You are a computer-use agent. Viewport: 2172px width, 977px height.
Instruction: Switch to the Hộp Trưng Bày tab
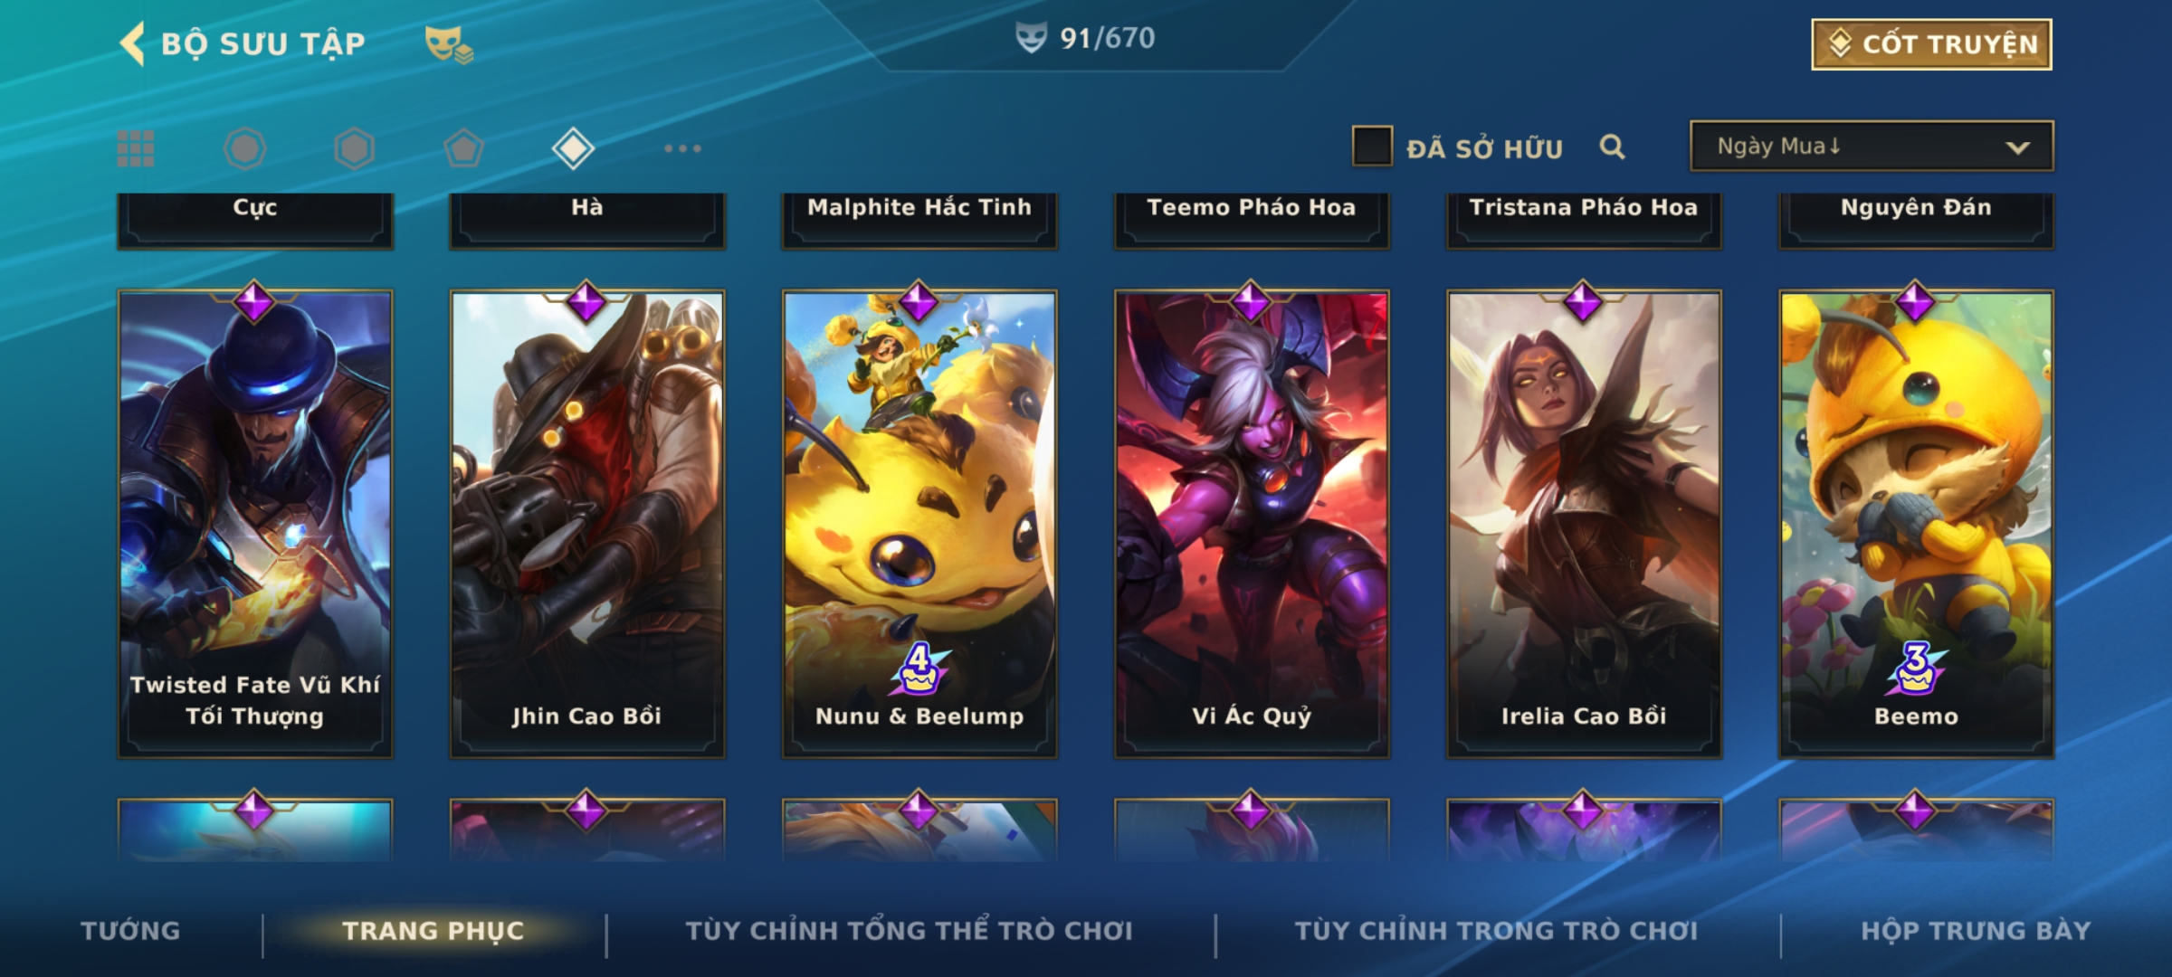click(x=1976, y=931)
